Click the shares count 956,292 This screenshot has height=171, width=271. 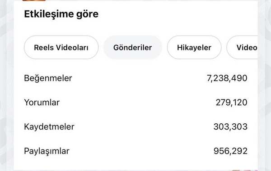[230, 151]
